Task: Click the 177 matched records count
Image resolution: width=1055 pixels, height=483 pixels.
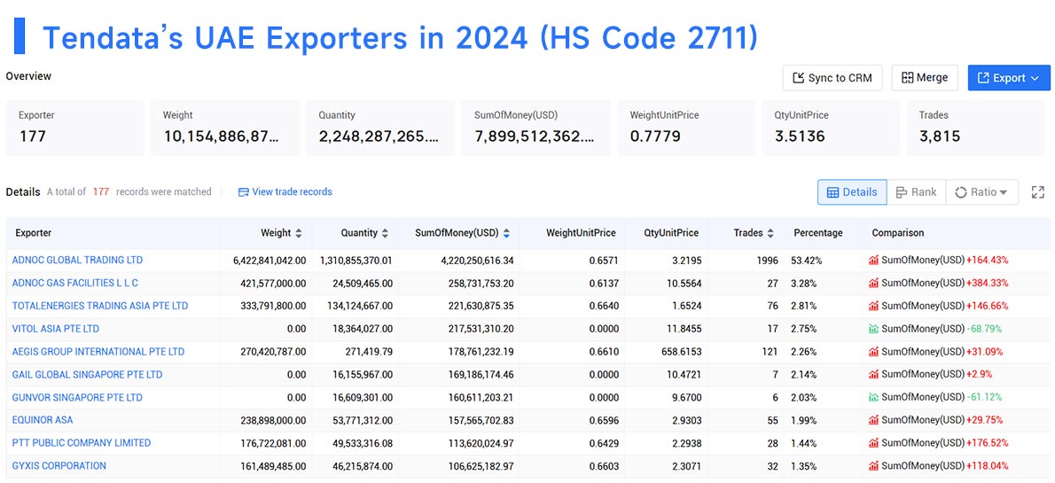Action: pyautogui.click(x=101, y=191)
